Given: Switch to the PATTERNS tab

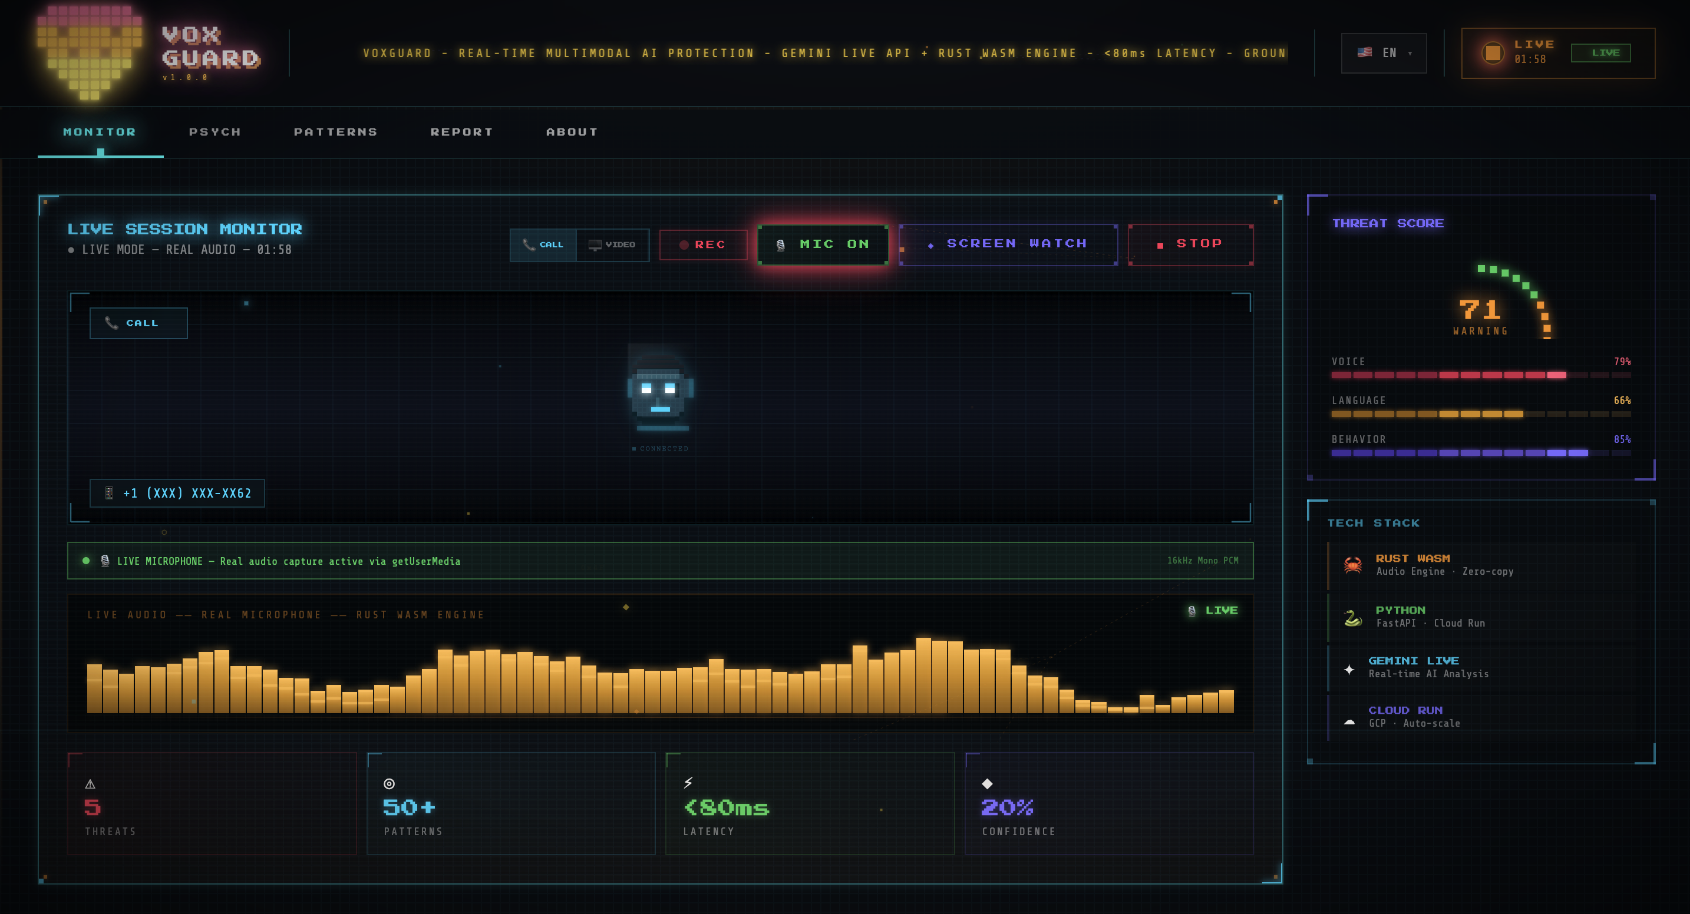Looking at the screenshot, I should point(336,132).
